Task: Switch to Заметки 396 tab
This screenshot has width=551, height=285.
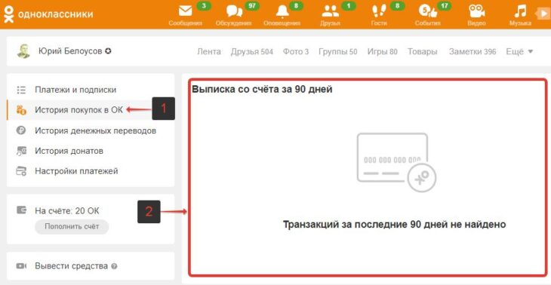Action: coord(473,52)
